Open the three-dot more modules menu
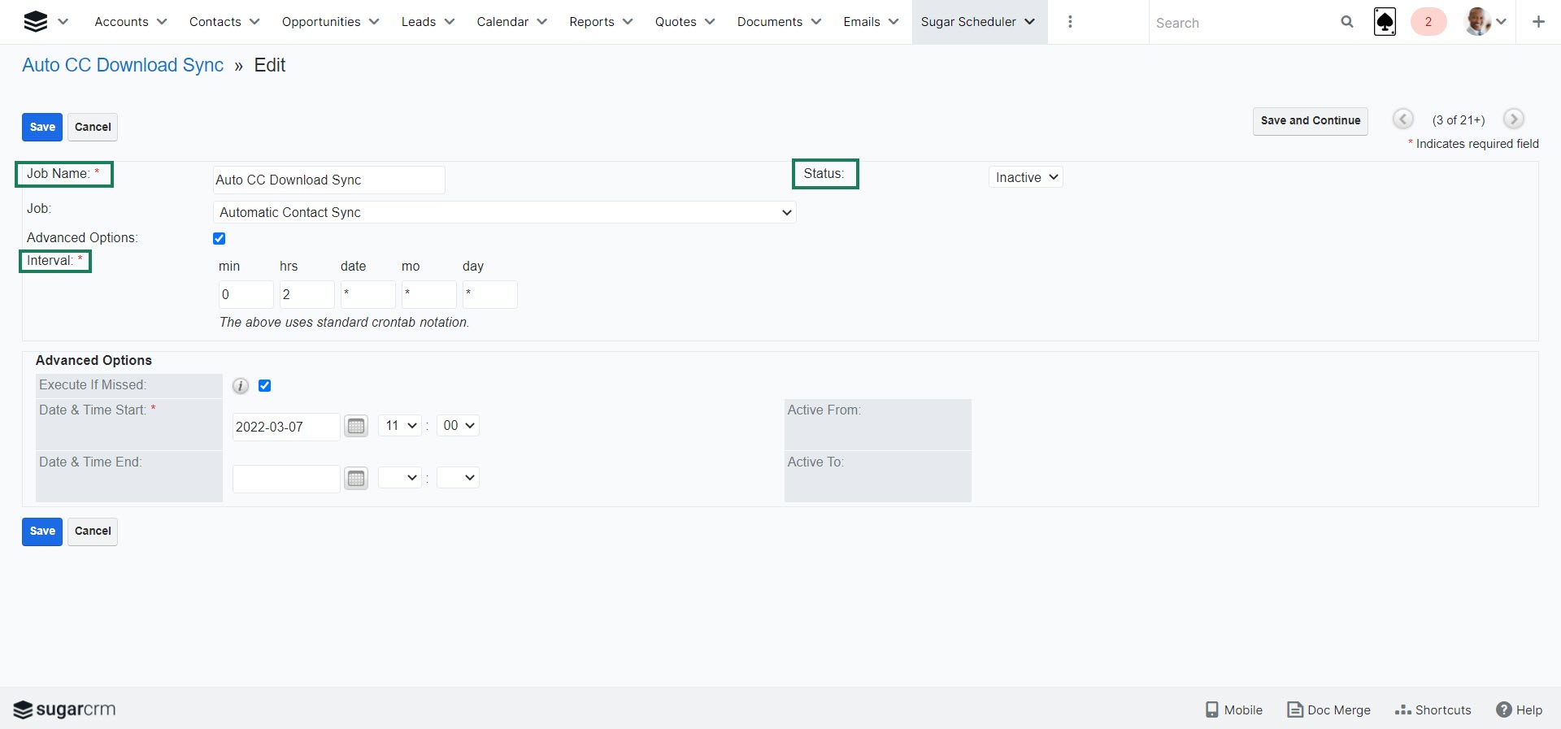 pyautogui.click(x=1070, y=22)
